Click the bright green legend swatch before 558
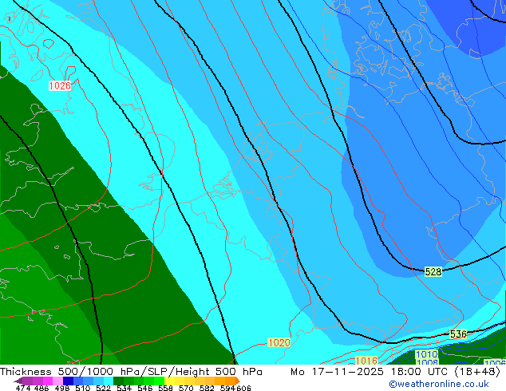506x391 pixels. click(159, 381)
